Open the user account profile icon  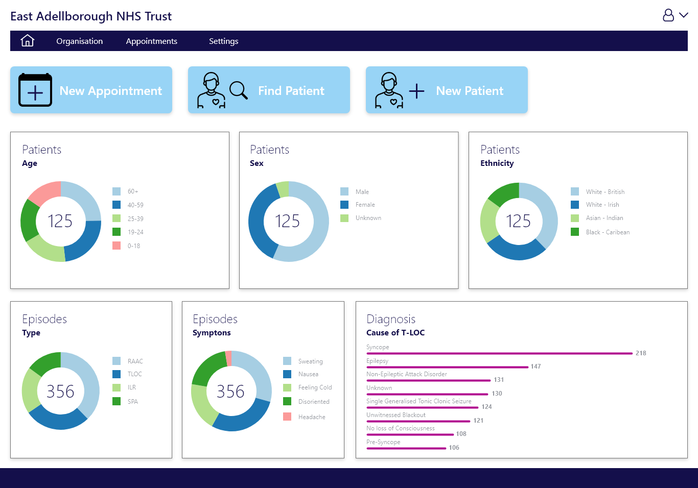668,15
